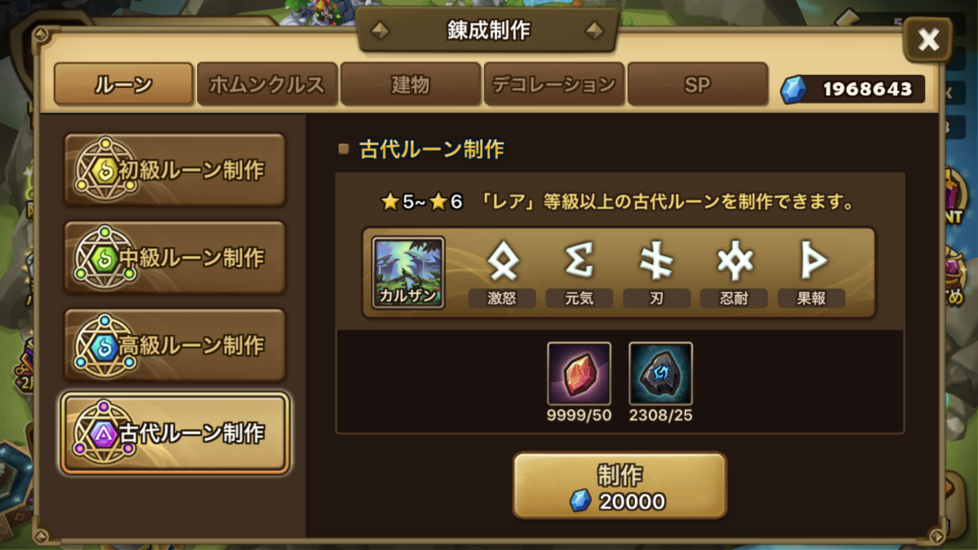Select the 元気 rune icon
Screen dimensions: 978x550
[x=579, y=262]
